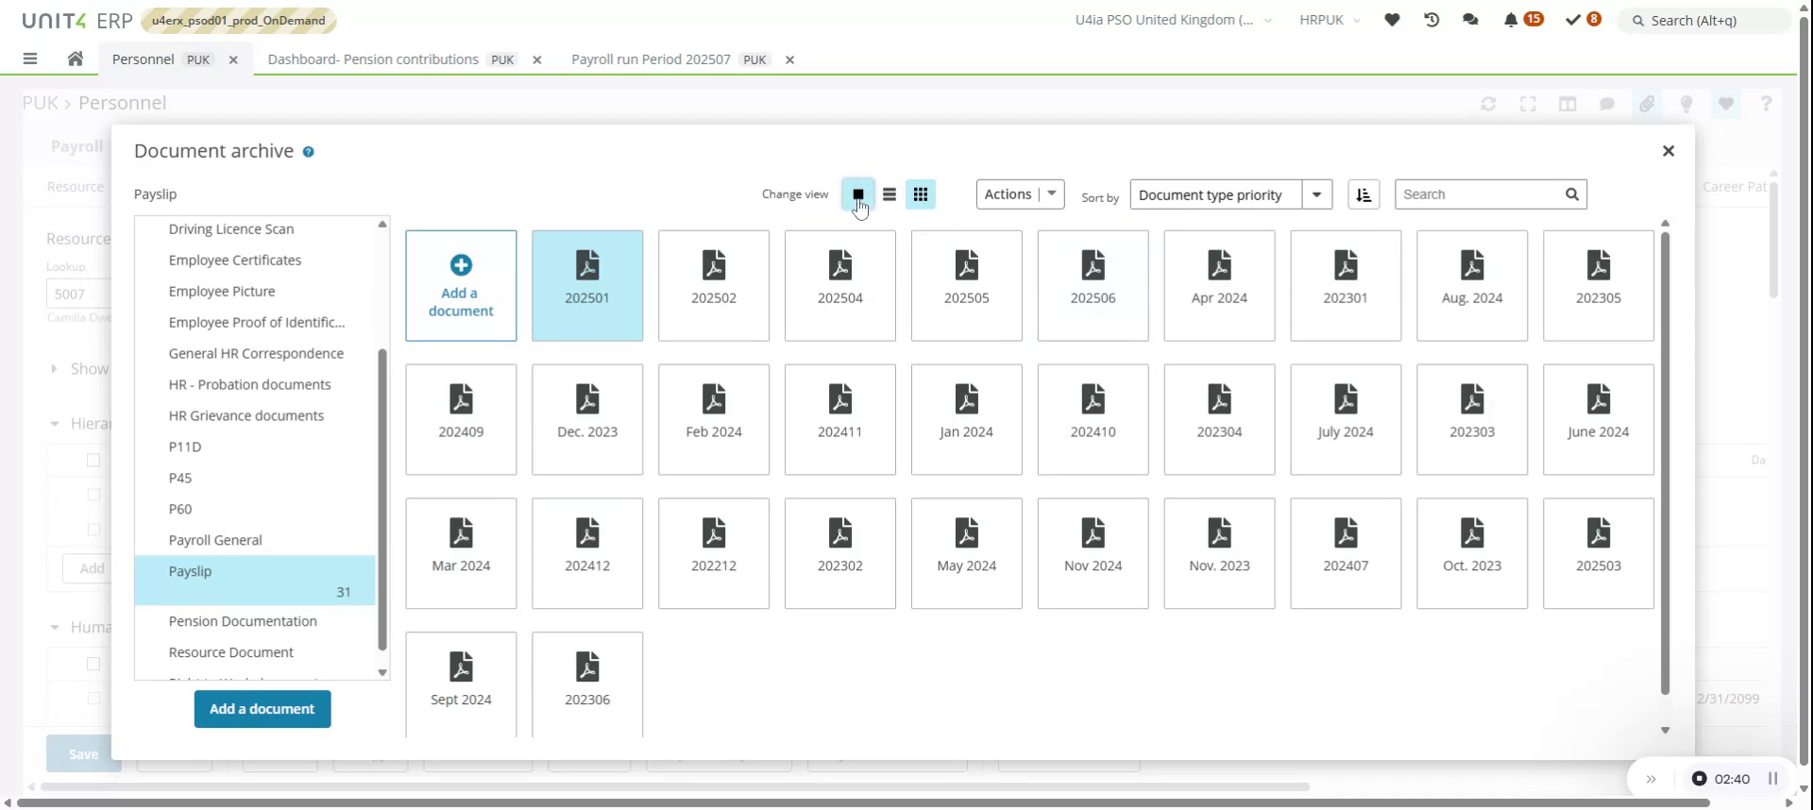This screenshot has width=1813, height=810.
Task: Open Document archive help icon
Action: click(x=308, y=152)
